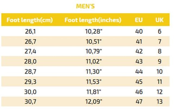Click the 26,7 cm cell
This screenshot has width=174, height=109.
[30, 42]
